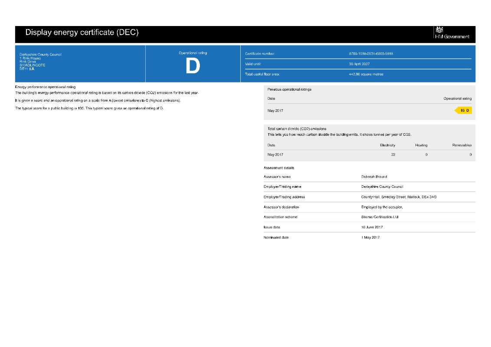Click assessor name Deborah Braund
This screenshot has height=347, width=491.
(x=374, y=177)
